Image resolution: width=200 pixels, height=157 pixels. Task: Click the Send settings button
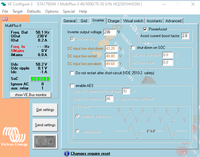(45, 125)
